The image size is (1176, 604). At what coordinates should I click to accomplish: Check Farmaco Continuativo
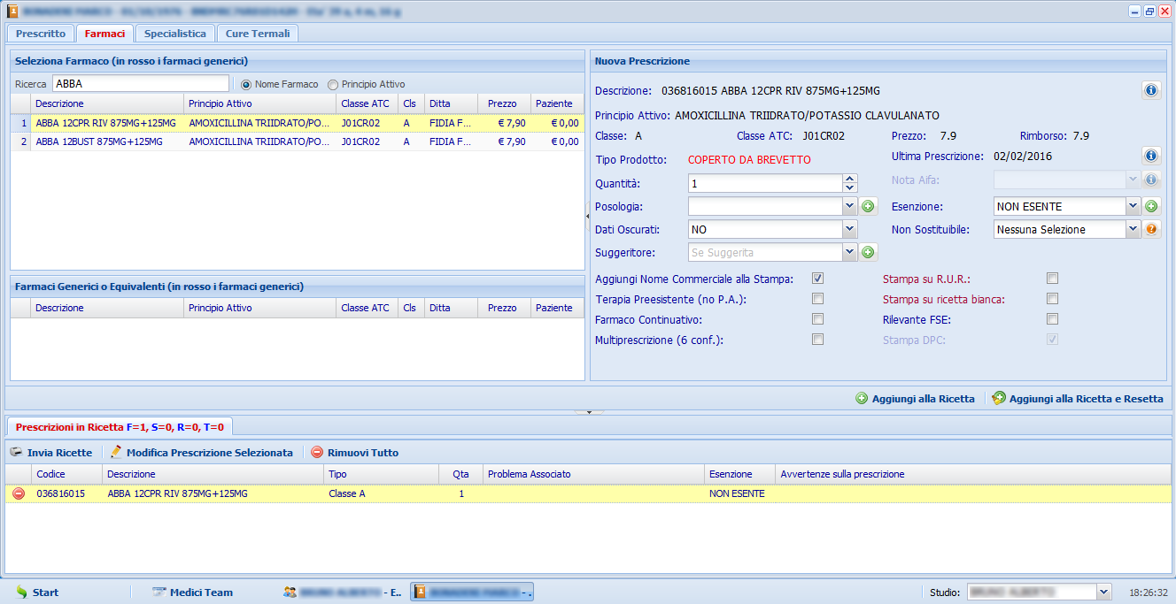click(818, 319)
